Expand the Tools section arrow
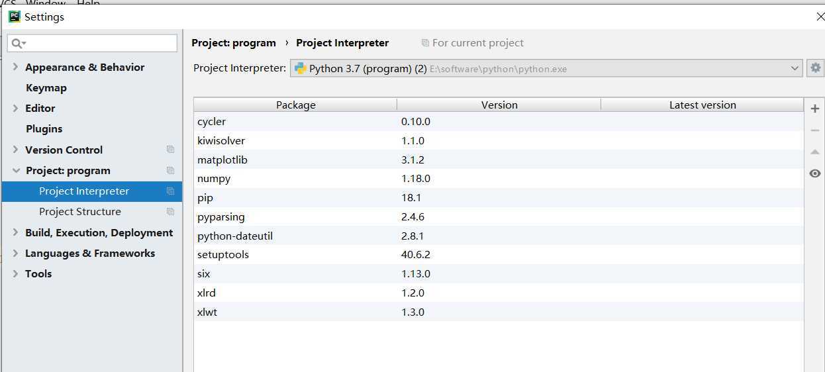The width and height of the screenshot is (825, 372). [x=15, y=273]
